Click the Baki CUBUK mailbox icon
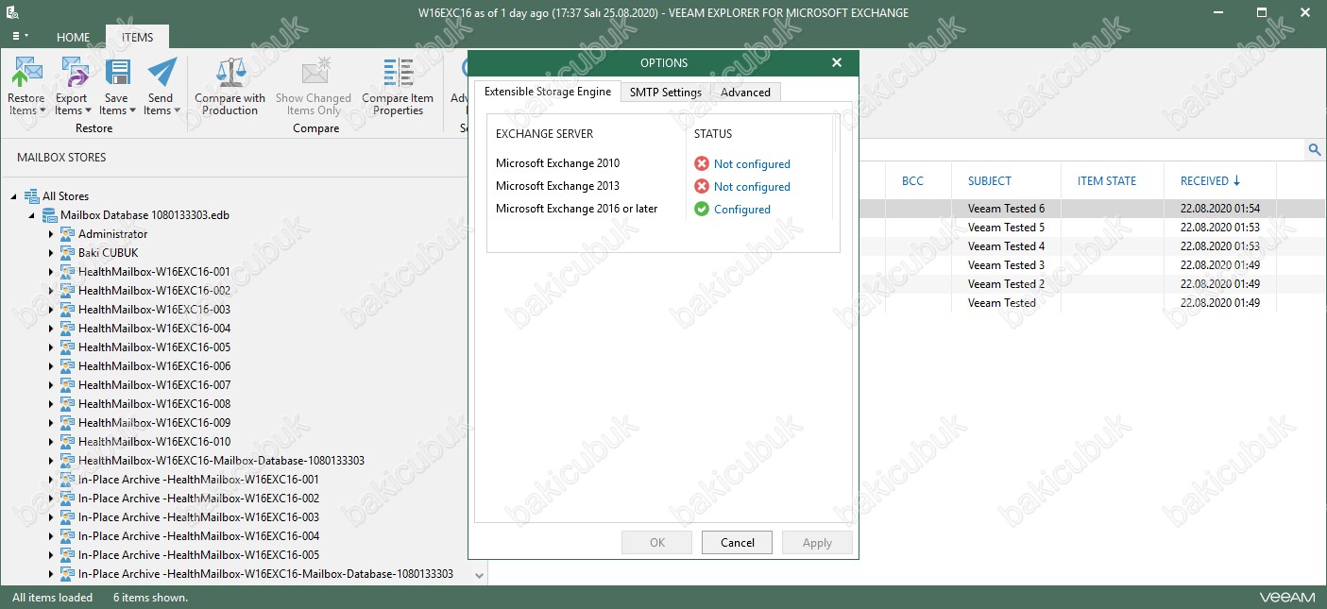 [x=67, y=253]
